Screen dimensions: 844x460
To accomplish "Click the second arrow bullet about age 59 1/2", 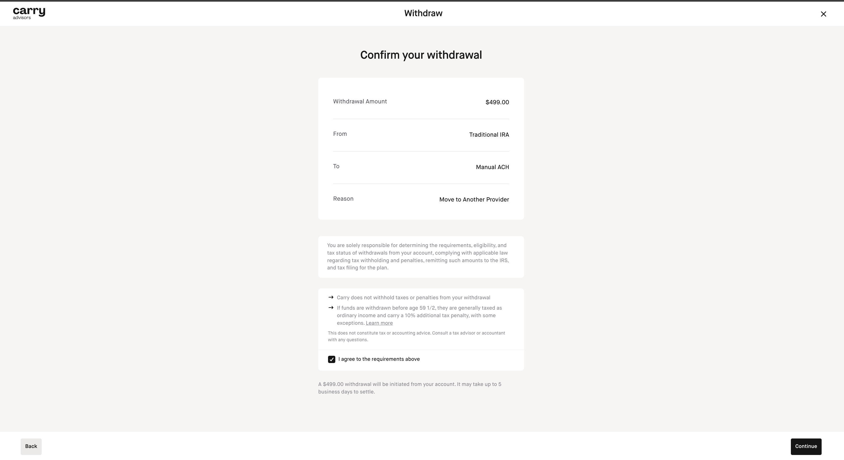I will click(x=331, y=308).
